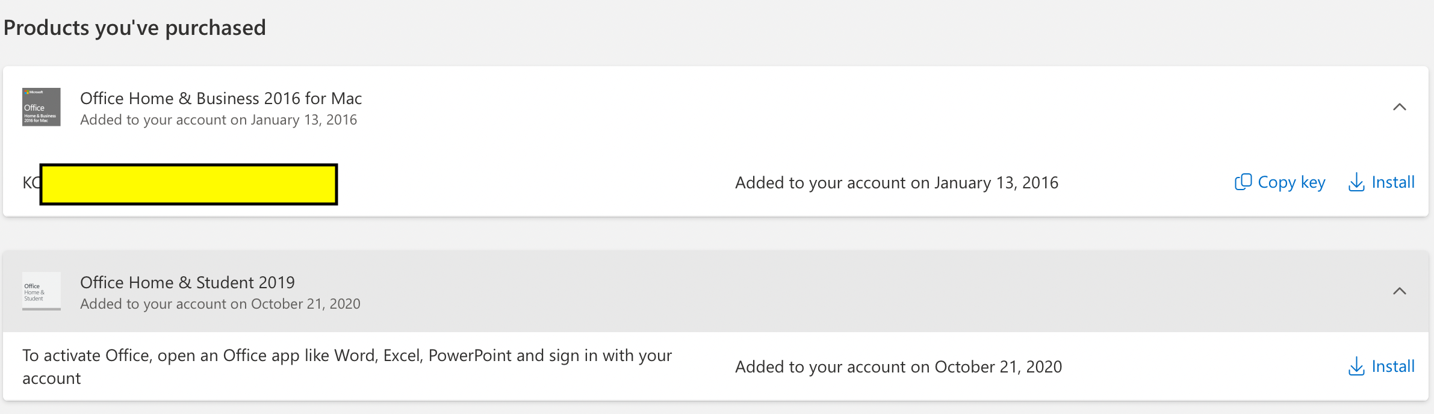Image resolution: width=1434 pixels, height=414 pixels.
Task: Click the Products you've purchased heading
Action: click(x=135, y=28)
